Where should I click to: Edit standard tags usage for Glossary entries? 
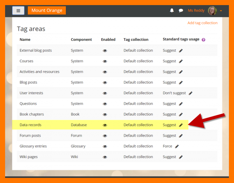(x=177, y=146)
